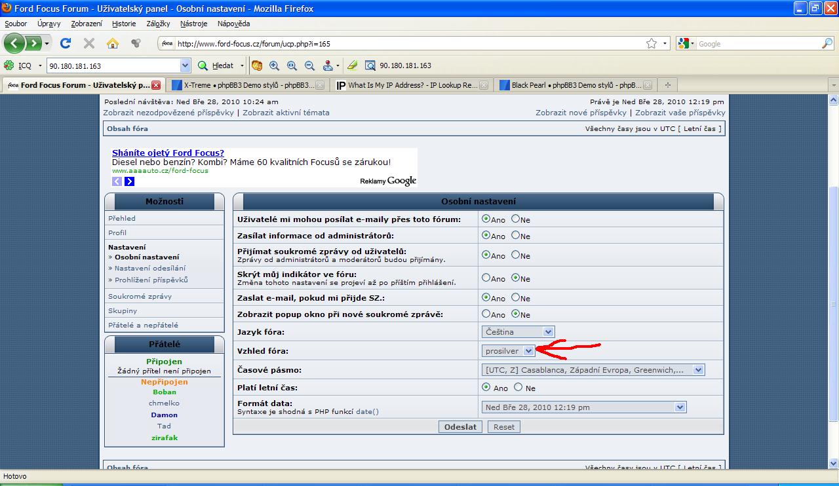
Task: Click next ad arrow in Google ad
Action: point(130,181)
